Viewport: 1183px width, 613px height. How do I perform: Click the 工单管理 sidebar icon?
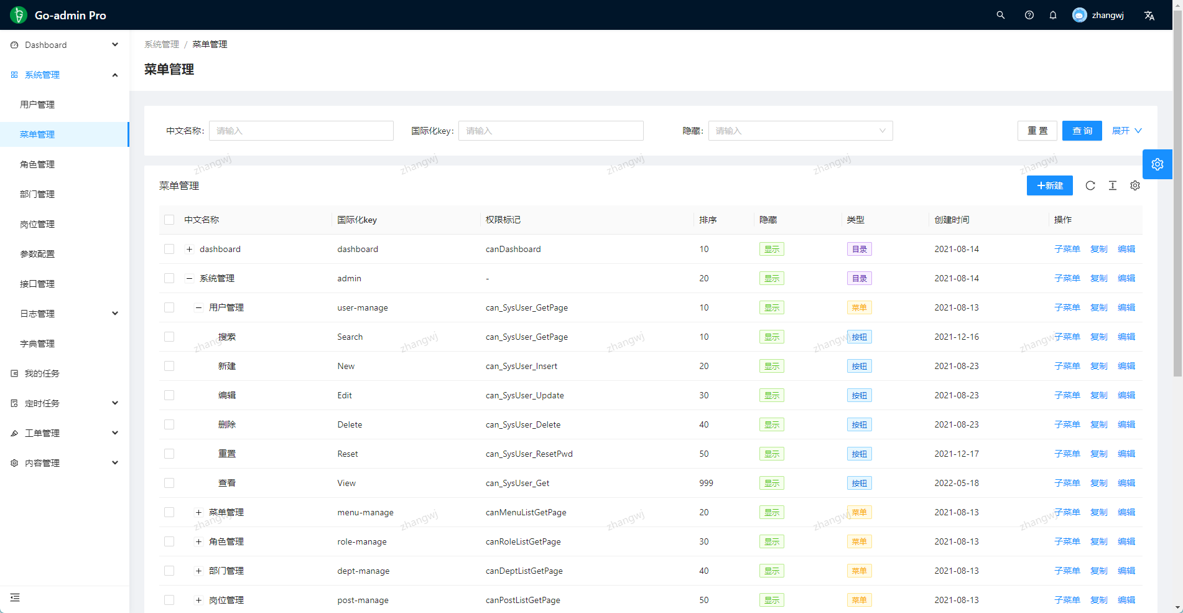[14, 433]
